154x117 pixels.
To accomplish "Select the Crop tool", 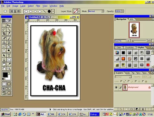I will (x=4, y=33).
